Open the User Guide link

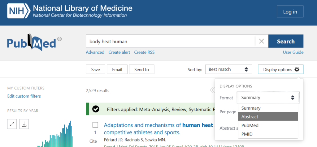pos(293,52)
